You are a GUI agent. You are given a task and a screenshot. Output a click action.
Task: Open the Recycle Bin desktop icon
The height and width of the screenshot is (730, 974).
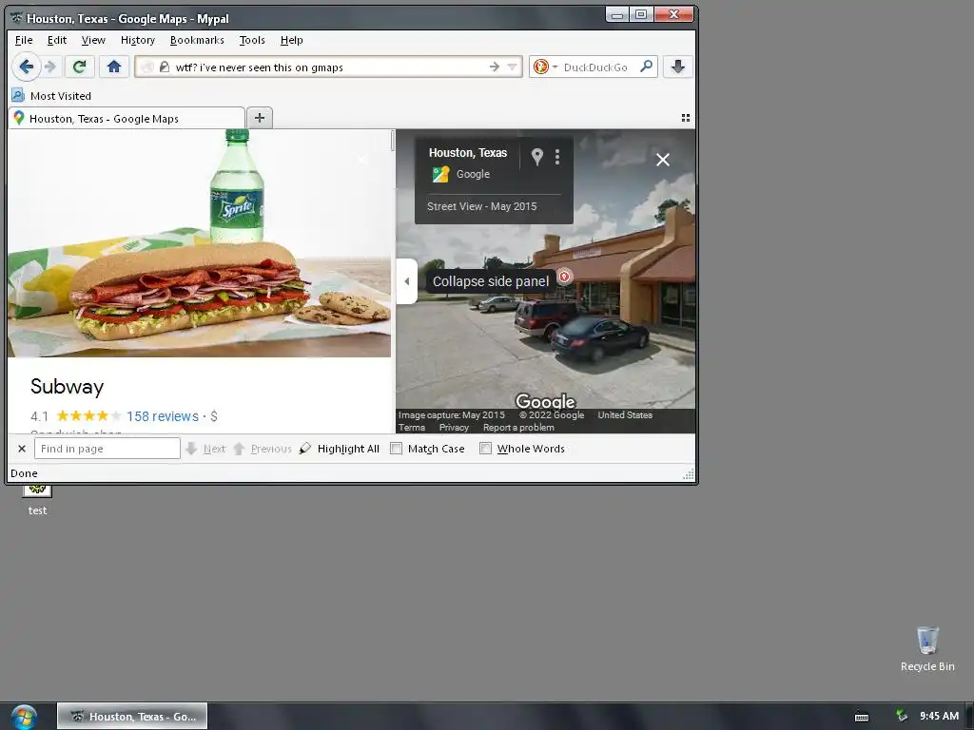pyautogui.click(x=927, y=648)
